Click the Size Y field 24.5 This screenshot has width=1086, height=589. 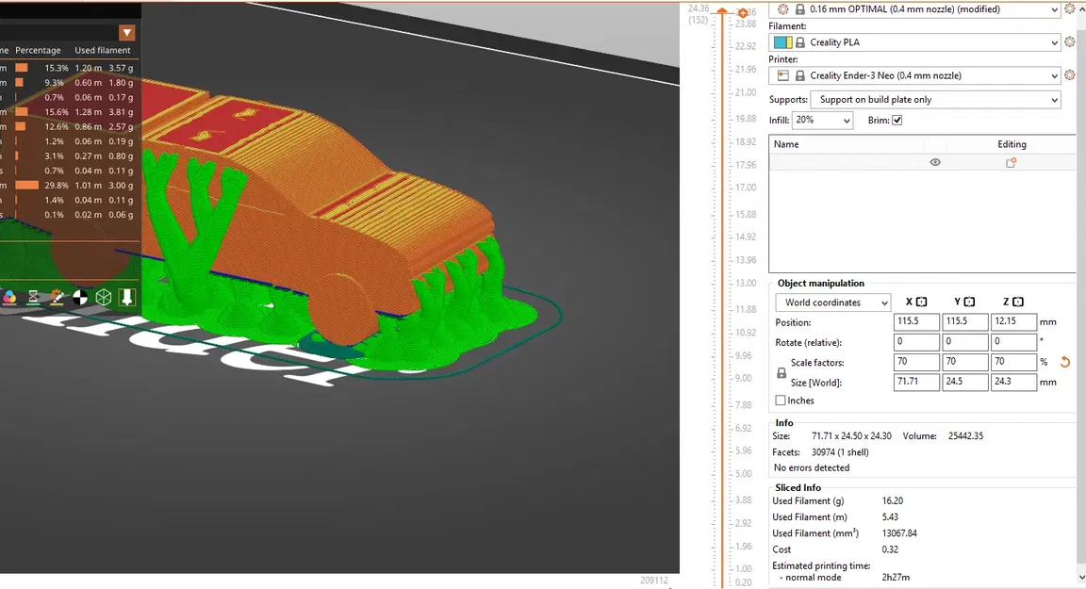pyautogui.click(x=964, y=382)
